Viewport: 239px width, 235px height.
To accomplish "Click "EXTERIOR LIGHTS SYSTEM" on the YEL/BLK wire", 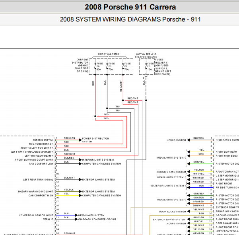I will [98, 191].
